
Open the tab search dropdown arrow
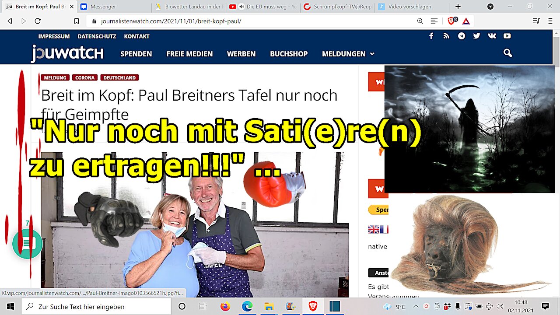click(490, 7)
